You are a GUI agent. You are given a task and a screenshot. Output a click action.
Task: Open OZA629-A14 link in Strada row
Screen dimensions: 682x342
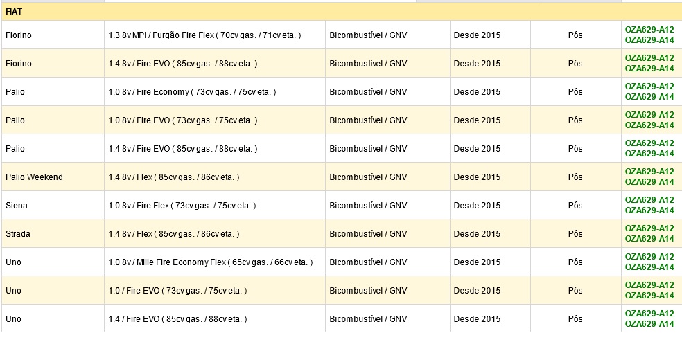(649, 239)
